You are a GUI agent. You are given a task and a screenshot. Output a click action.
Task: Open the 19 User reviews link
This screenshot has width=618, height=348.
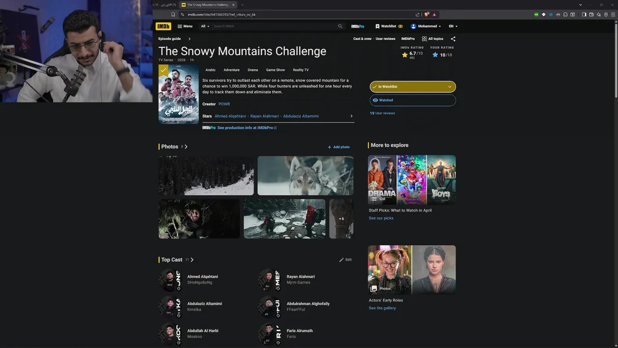coord(382,113)
